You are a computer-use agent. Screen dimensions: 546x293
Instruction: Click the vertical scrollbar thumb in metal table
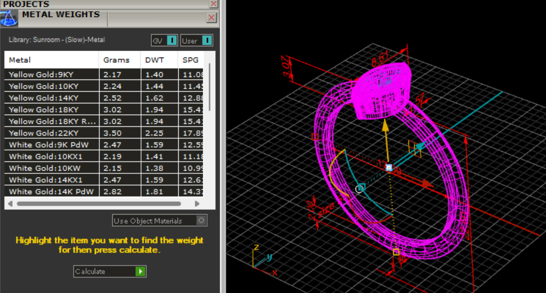pos(210,87)
